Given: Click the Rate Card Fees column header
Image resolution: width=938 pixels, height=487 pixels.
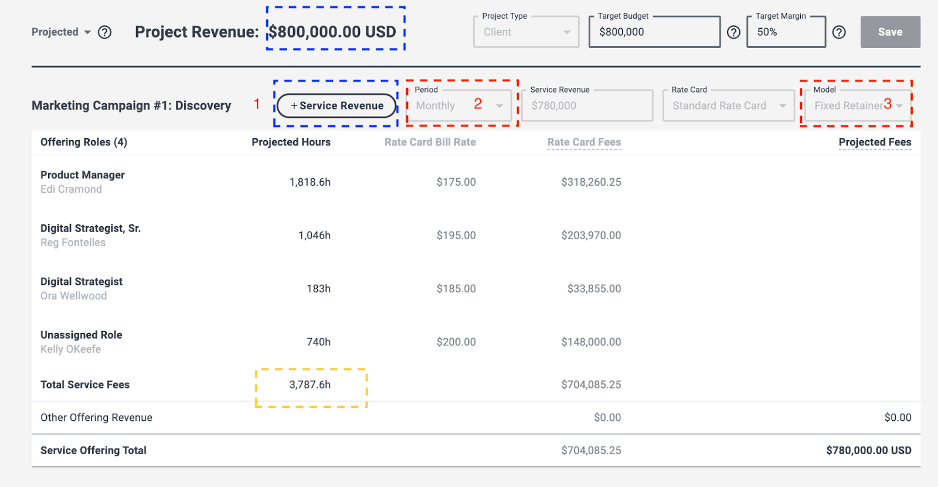Looking at the screenshot, I should 584,142.
